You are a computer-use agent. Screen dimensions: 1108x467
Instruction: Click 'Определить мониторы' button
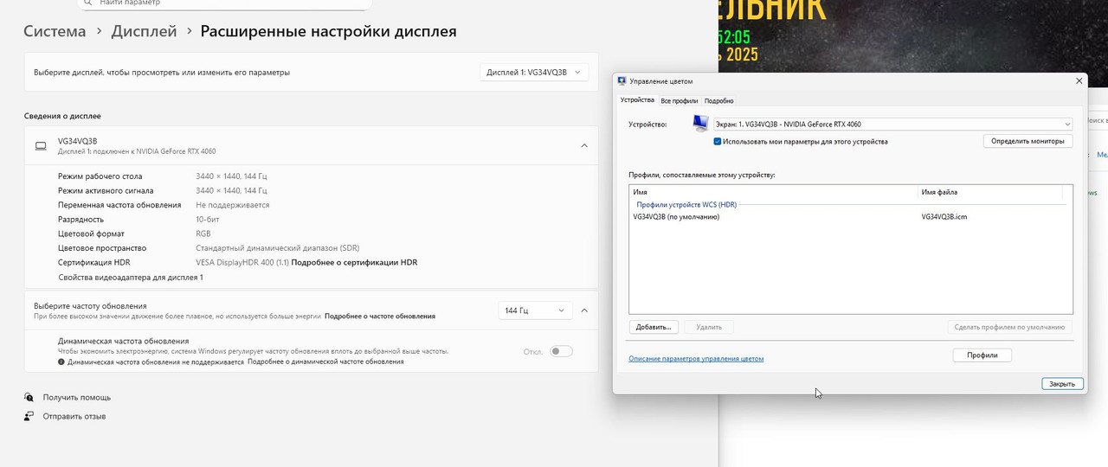(x=1027, y=141)
